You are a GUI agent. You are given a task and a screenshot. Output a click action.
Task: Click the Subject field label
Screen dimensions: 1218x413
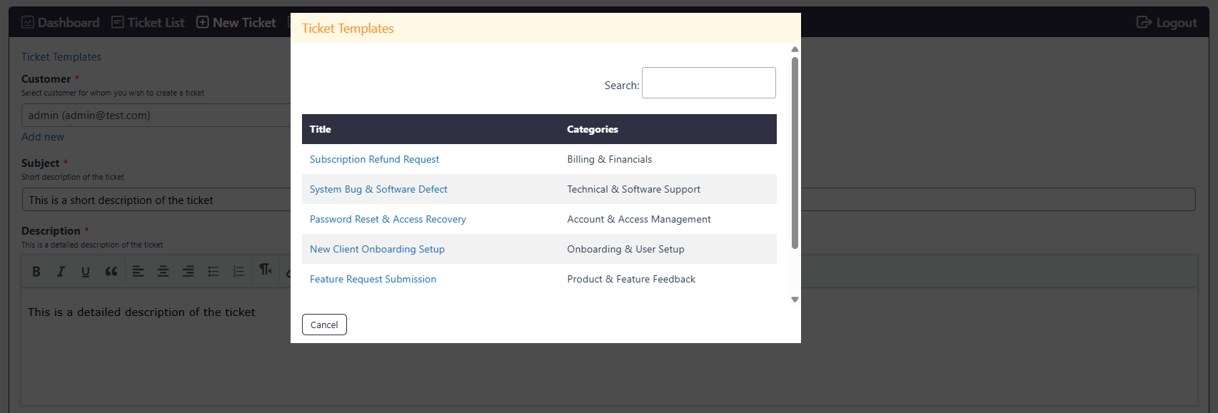[x=41, y=163]
